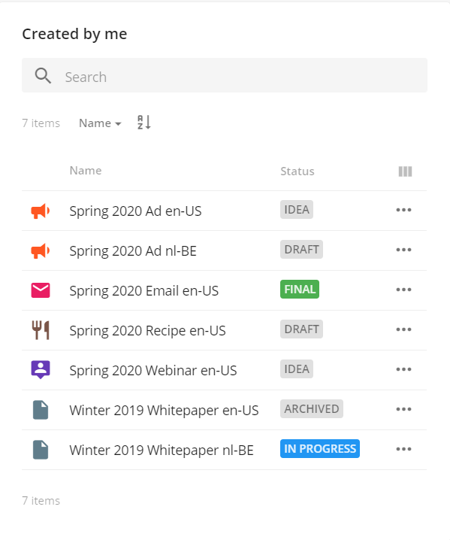Screen dimensions: 450x540
Task: Open Spring 2020 Ad nl-BE item
Action: pyautogui.click(x=133, y=250)
